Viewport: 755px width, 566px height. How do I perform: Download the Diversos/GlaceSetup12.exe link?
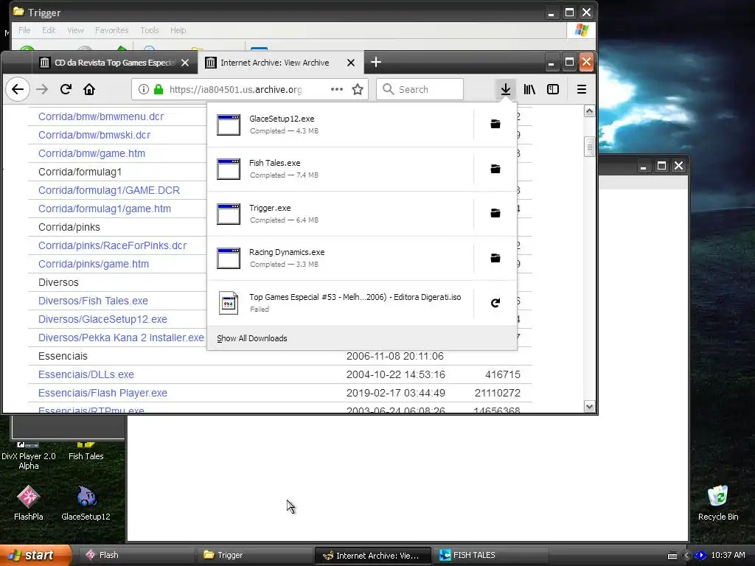tap(102, 319)
